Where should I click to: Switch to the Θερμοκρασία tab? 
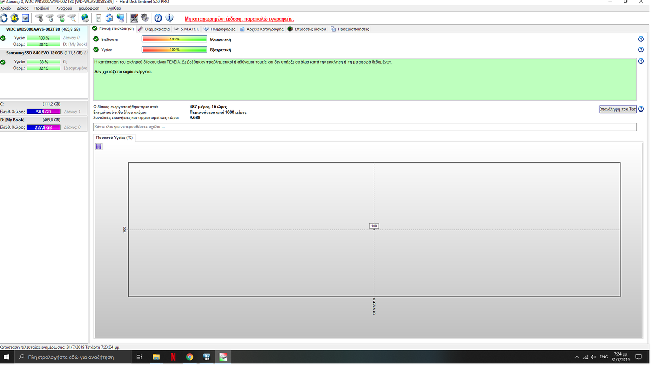153,29
